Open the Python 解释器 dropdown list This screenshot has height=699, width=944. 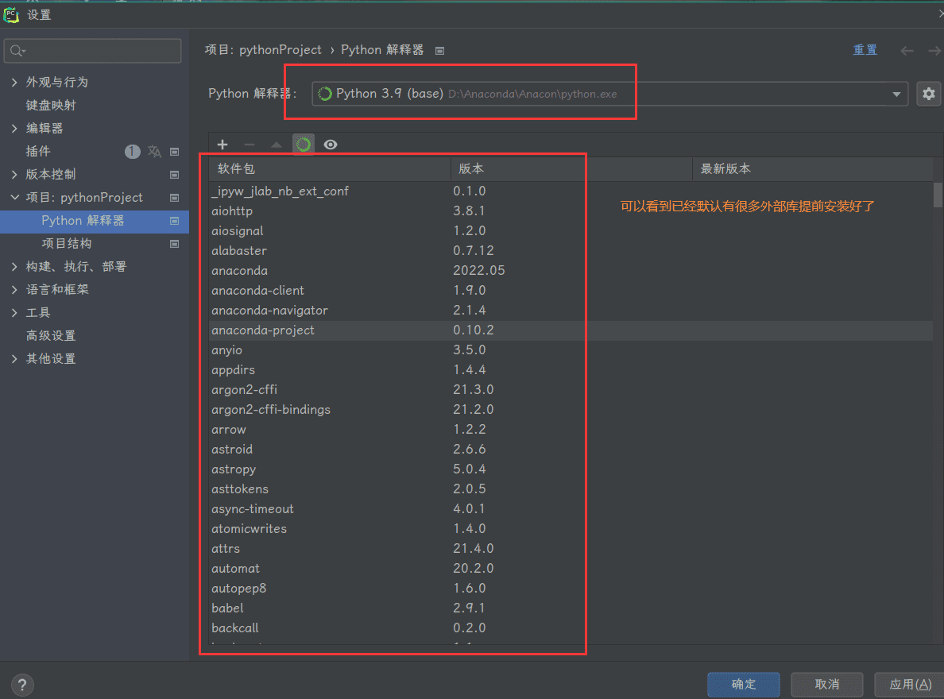896,94
